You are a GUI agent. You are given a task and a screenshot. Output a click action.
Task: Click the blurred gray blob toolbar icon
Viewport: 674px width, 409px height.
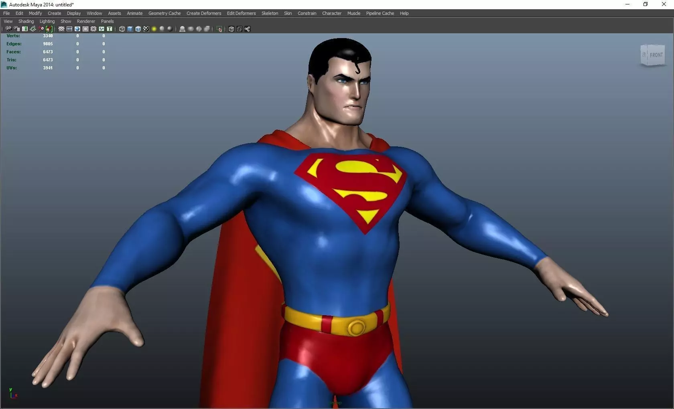[191, 29]
